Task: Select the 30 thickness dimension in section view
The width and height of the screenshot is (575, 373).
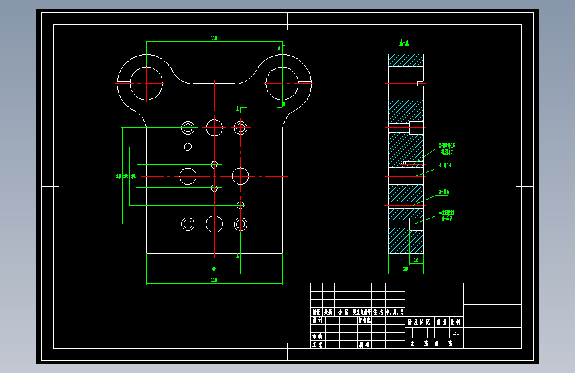Action: click(x=406, y=269)
